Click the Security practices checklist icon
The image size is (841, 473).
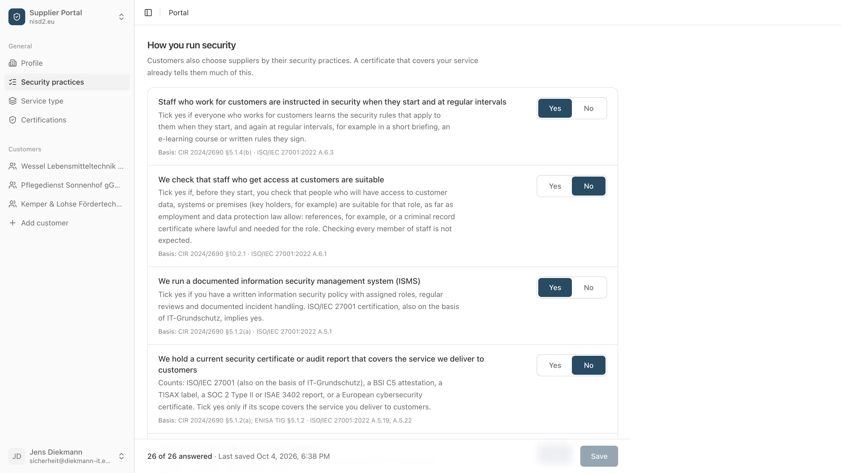click(x=12, y=82)
